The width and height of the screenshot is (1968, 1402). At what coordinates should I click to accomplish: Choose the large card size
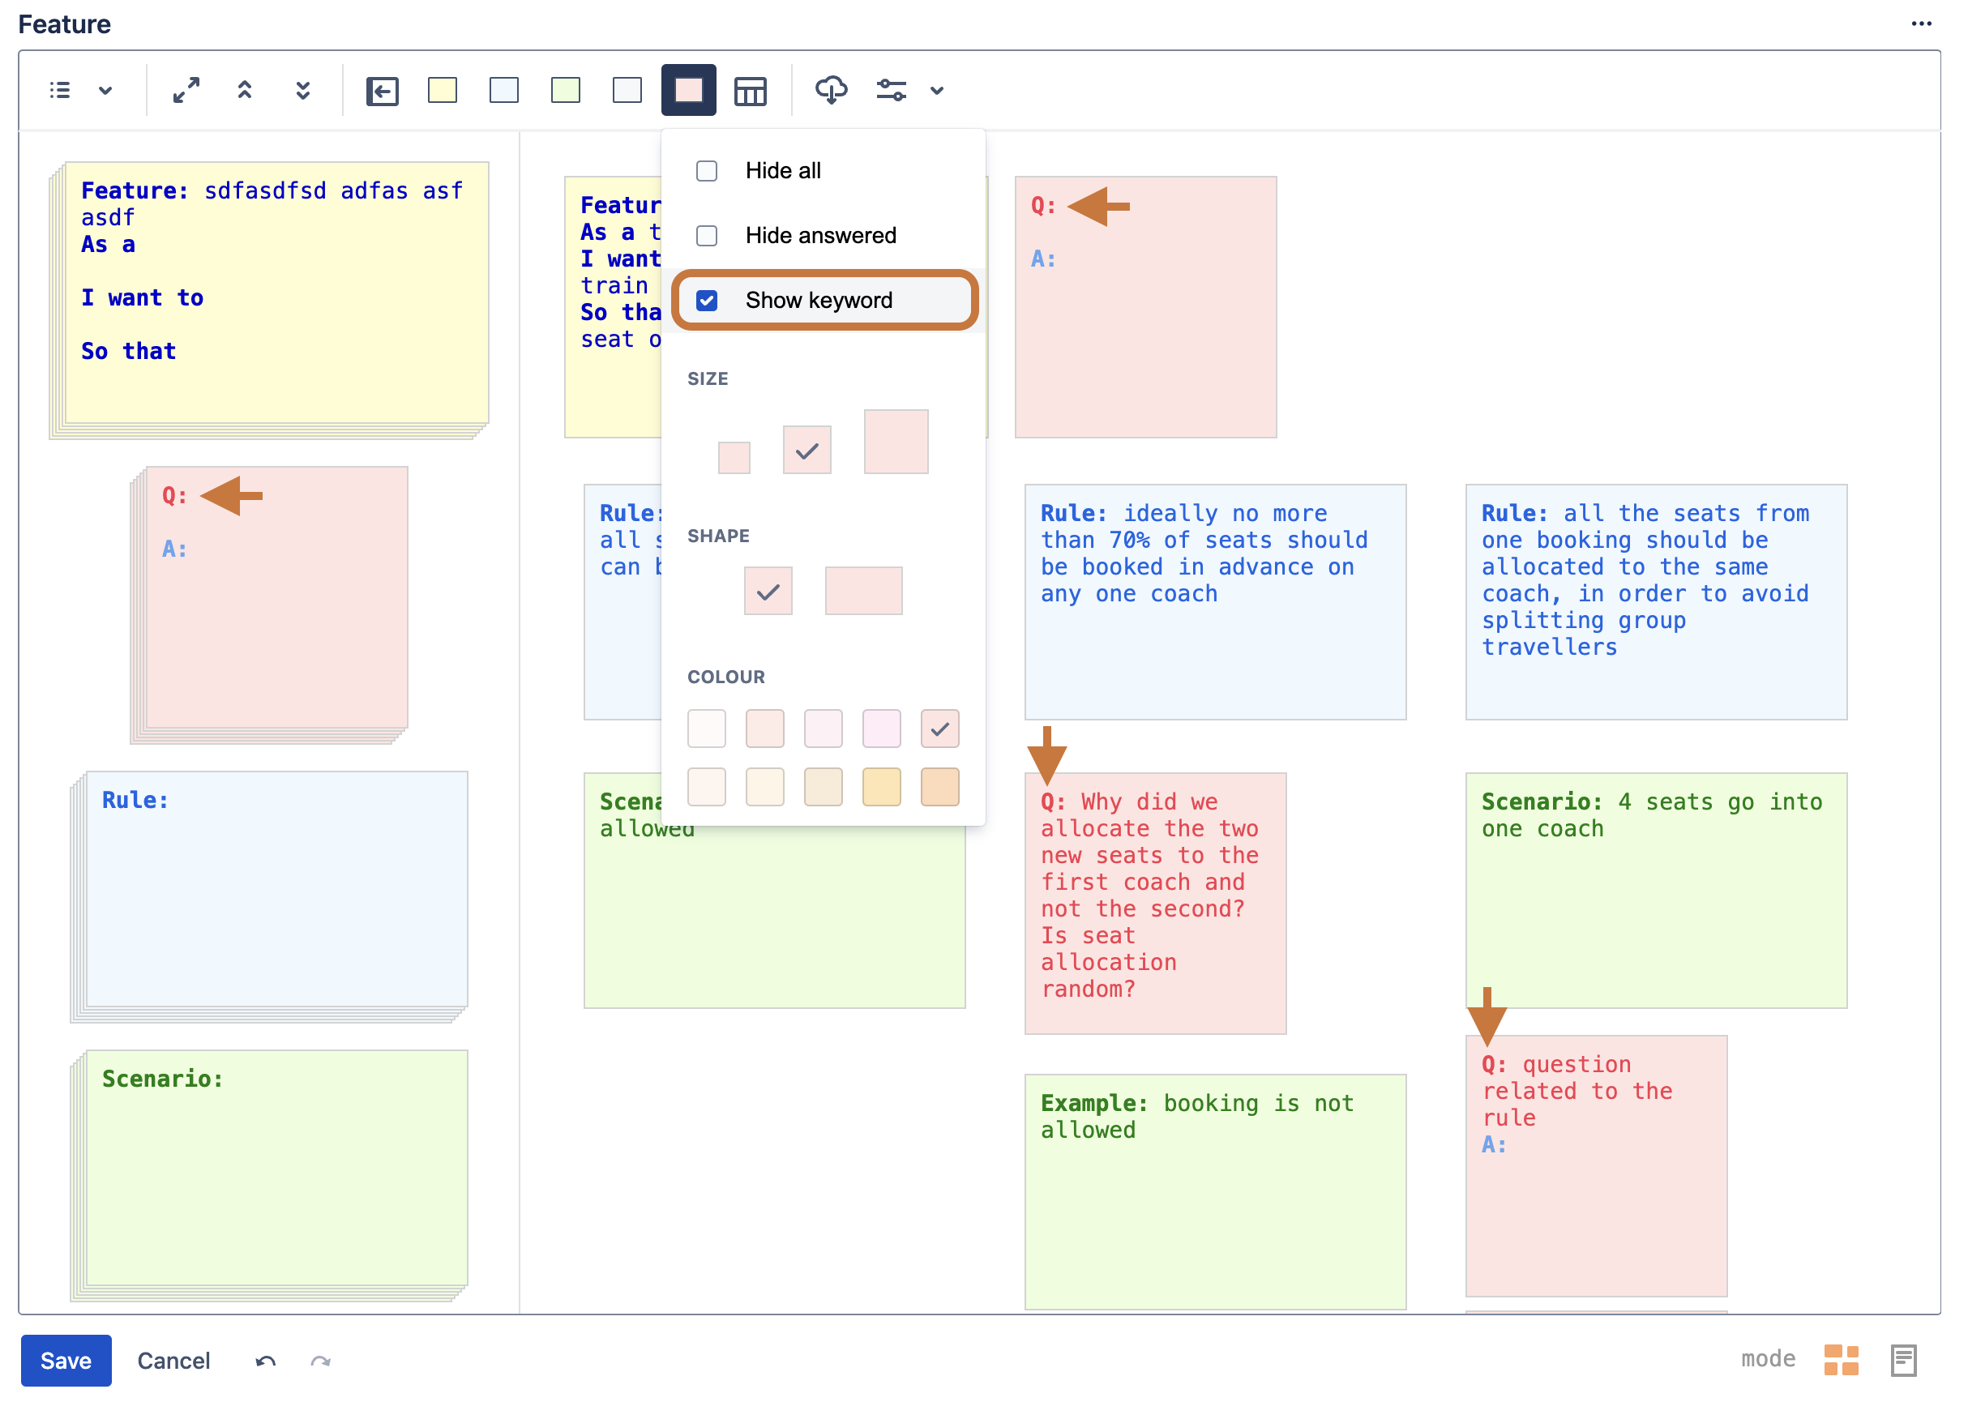[896, 442]
